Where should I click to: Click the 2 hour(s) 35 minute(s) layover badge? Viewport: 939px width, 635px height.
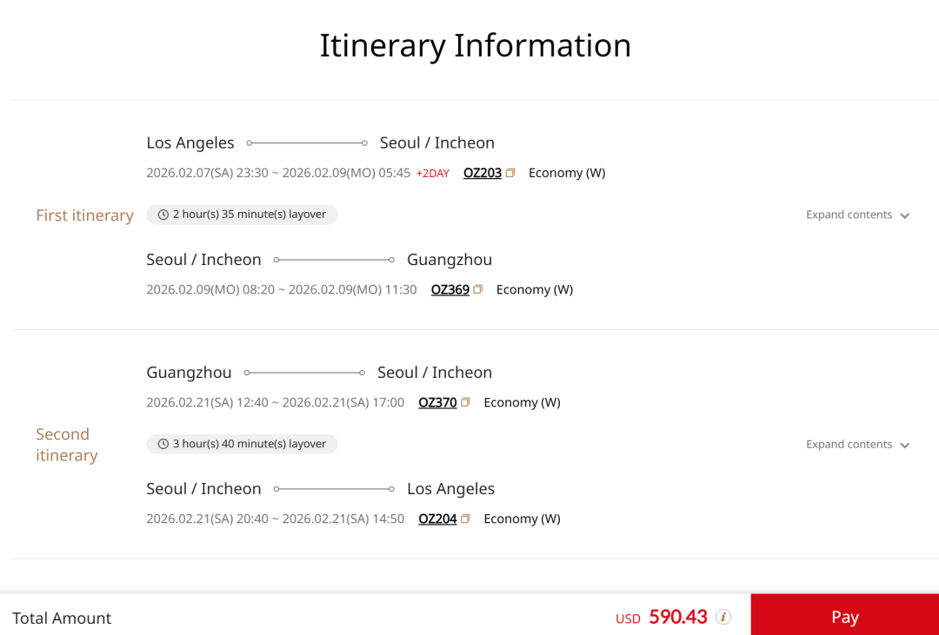(x=242, y=215)
